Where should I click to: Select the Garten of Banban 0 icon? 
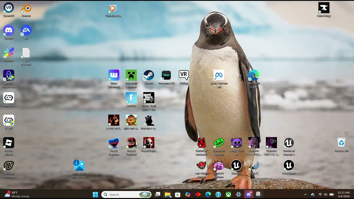(x=201, y=147)
